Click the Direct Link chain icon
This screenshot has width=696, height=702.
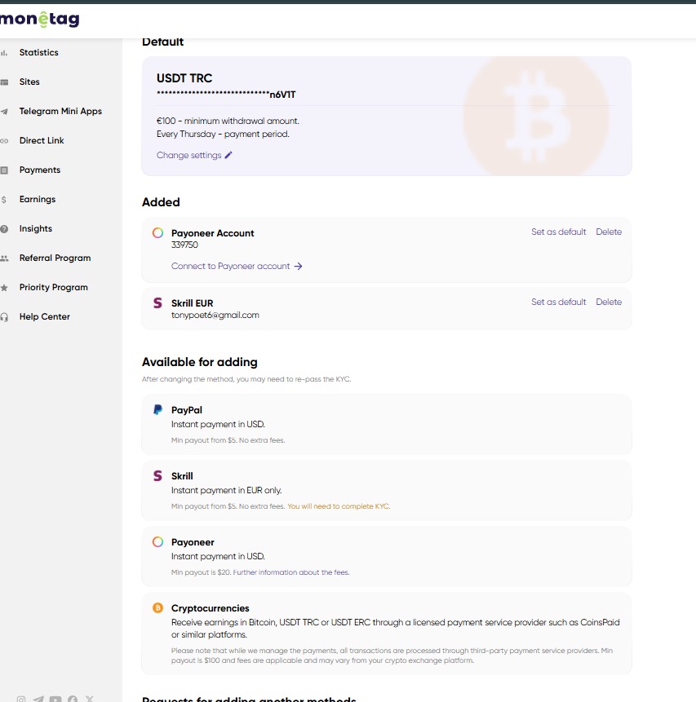(x=4, y=141)
